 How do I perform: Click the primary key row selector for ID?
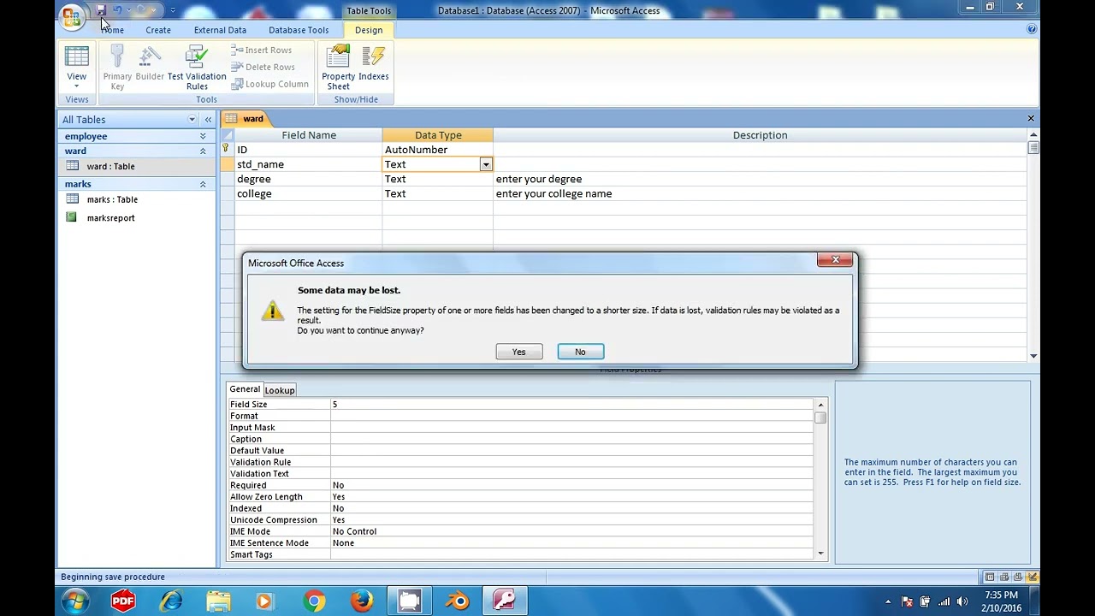click(227, 150)
